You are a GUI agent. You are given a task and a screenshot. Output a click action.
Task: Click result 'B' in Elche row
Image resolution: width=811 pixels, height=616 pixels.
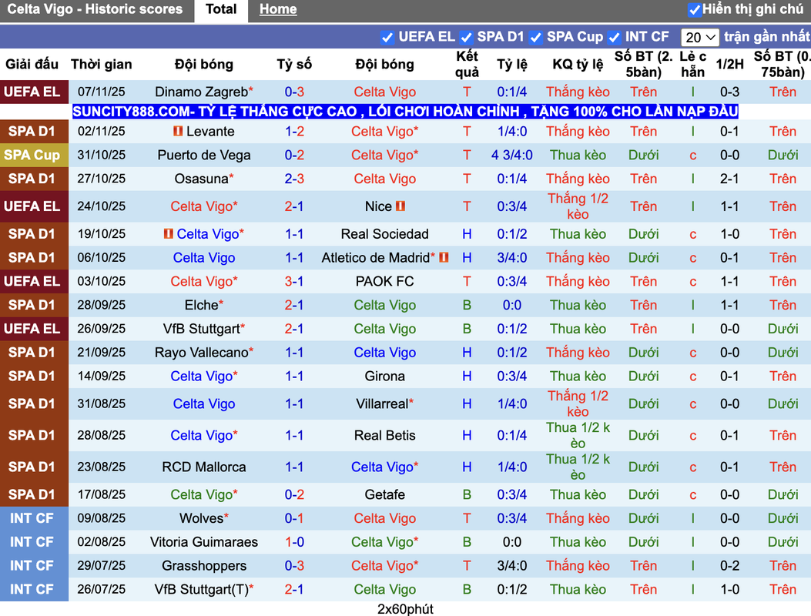pyautogui.click(x=467, y=305)
